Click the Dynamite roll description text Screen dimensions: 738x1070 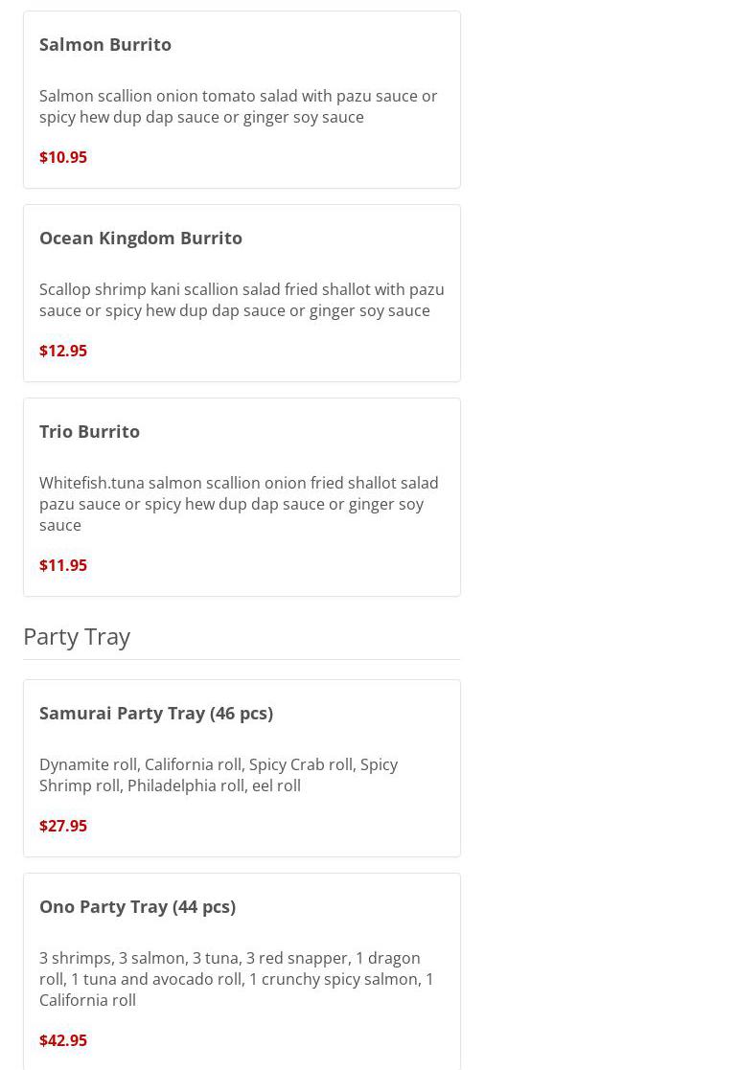coord(218,775)
